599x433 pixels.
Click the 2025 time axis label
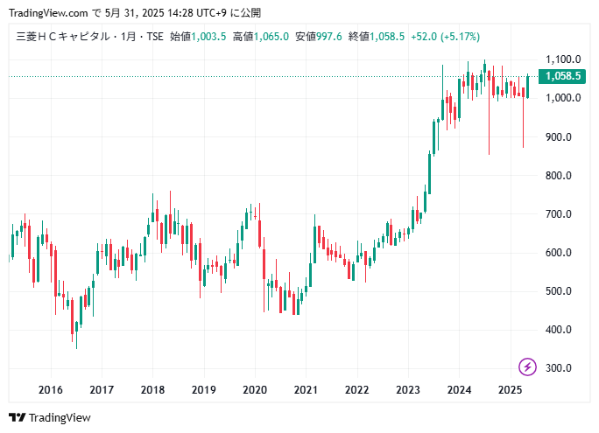click(511, 390)
